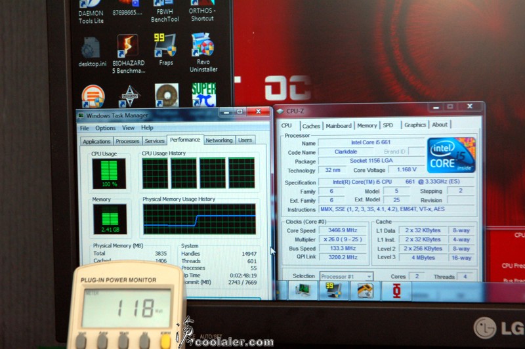Launch BIOHAZARD 5 Benchmark icon

(x=129, y=54)
